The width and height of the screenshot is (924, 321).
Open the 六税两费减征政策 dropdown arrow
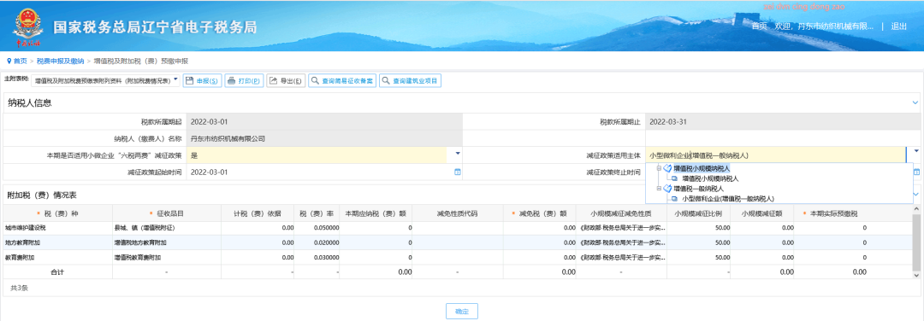[x=457, y=153]
